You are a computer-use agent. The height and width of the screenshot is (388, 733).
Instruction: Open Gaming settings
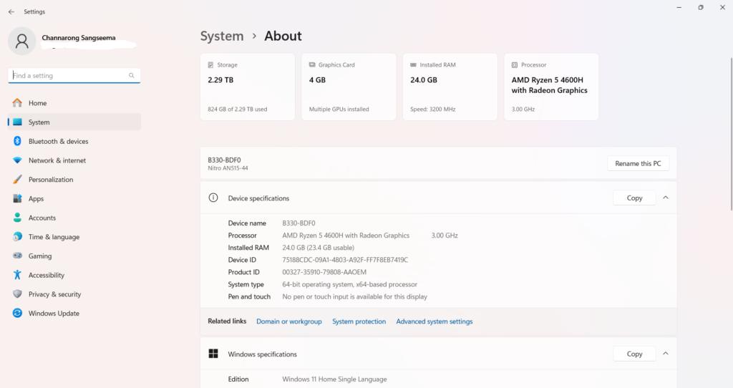pyautogui.click(x=74, y=256)
